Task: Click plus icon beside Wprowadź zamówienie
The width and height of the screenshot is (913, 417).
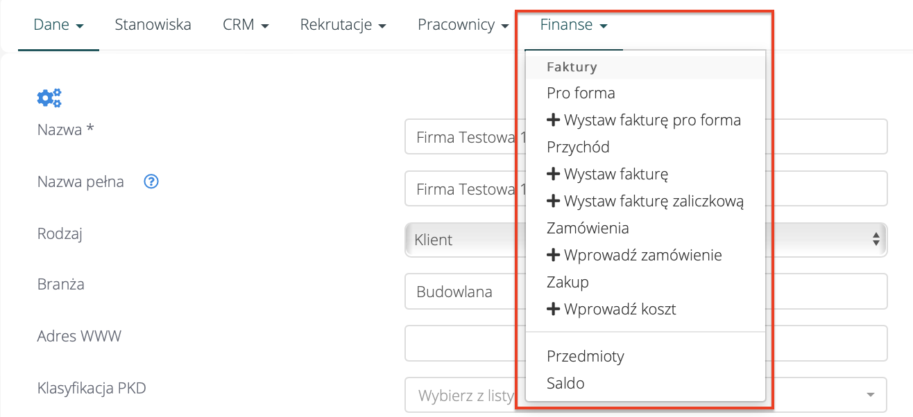Action: coord(553,256)
